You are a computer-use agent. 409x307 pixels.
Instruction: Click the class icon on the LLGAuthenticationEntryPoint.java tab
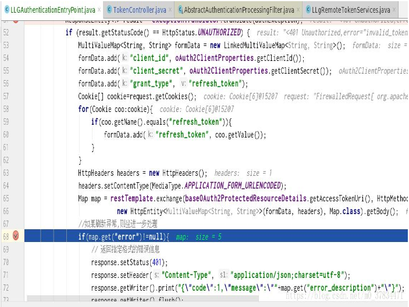click(x=7, y=10)
